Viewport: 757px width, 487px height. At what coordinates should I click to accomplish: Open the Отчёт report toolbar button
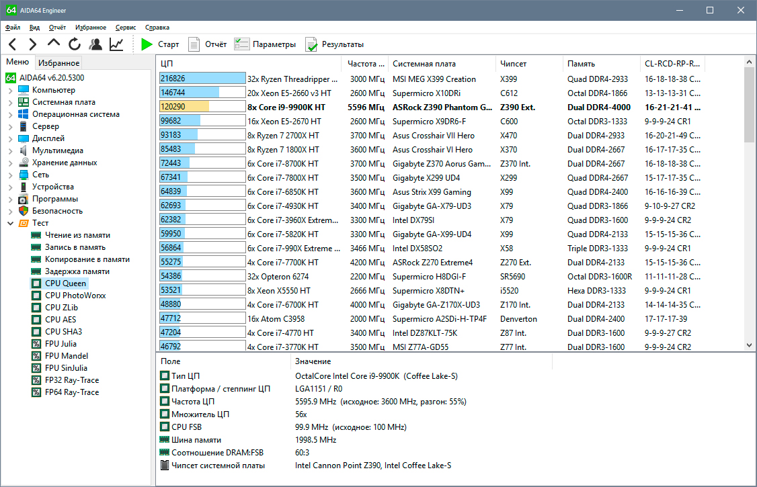(x=208, y=44)
